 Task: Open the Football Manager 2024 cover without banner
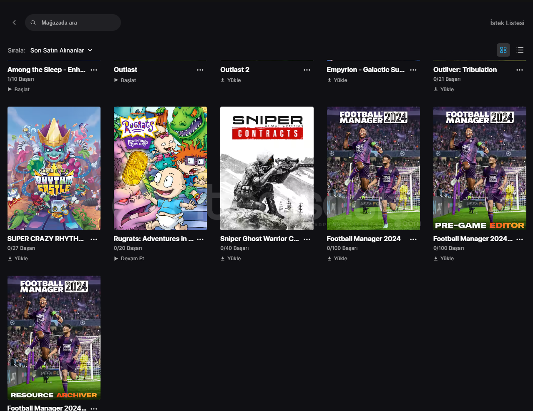coord(373,168)
